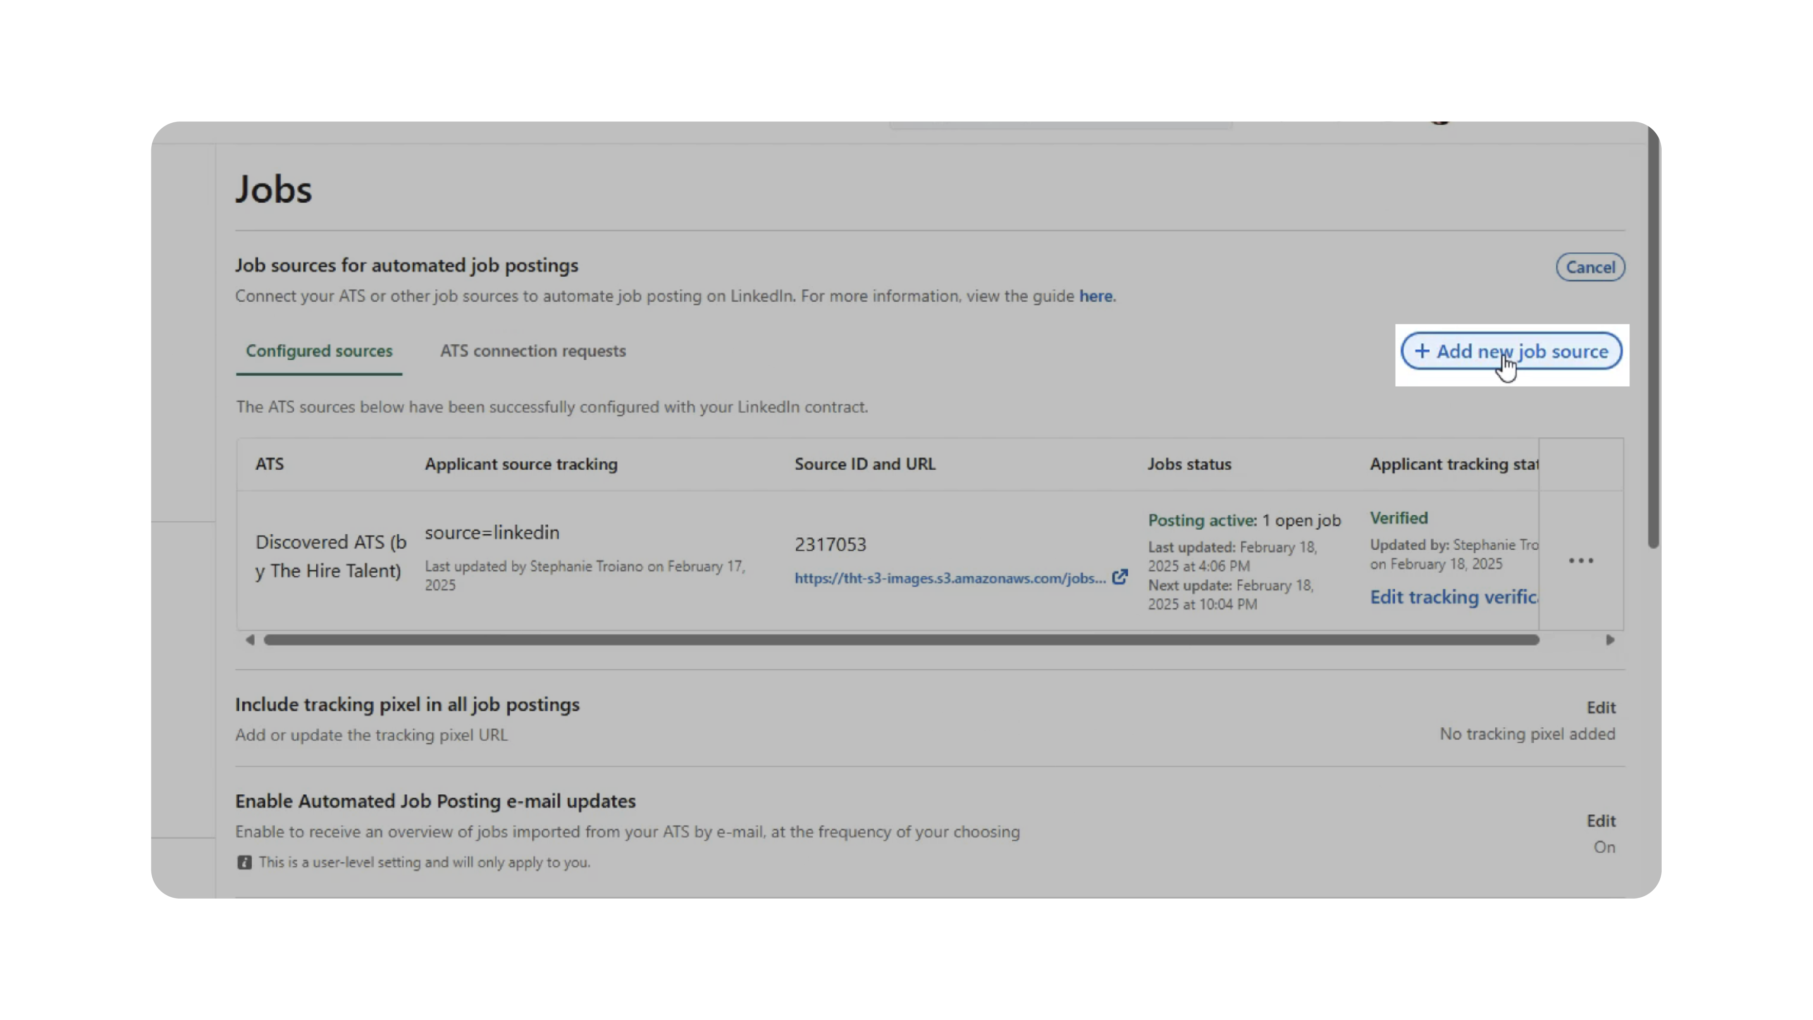The width and height of the screenshot is (1813, 1020).
Task: Edit Automated Job Posting e-mail updates
Action: tap(1600, 821)
